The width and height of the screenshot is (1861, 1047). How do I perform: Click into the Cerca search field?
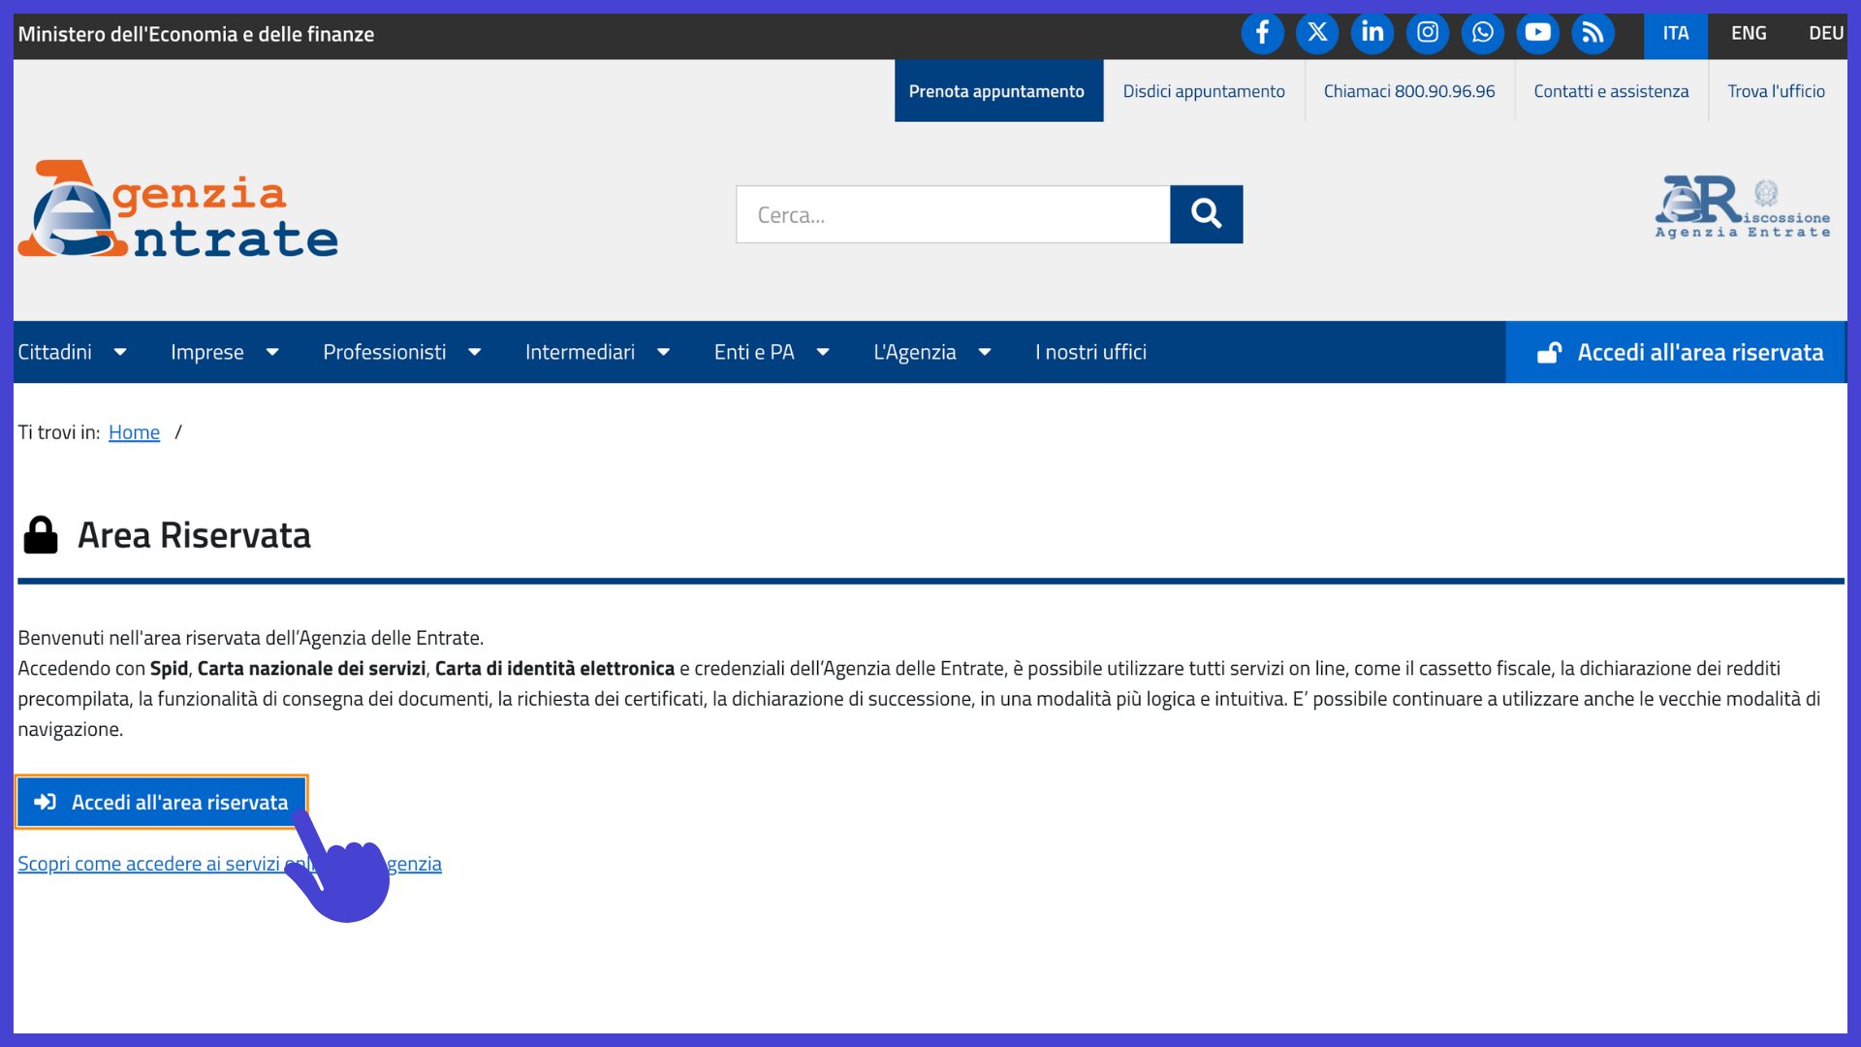pos(953,214)
